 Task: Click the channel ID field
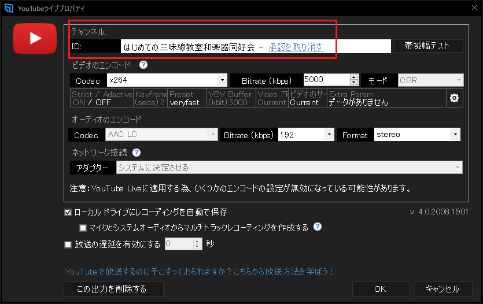256,46
